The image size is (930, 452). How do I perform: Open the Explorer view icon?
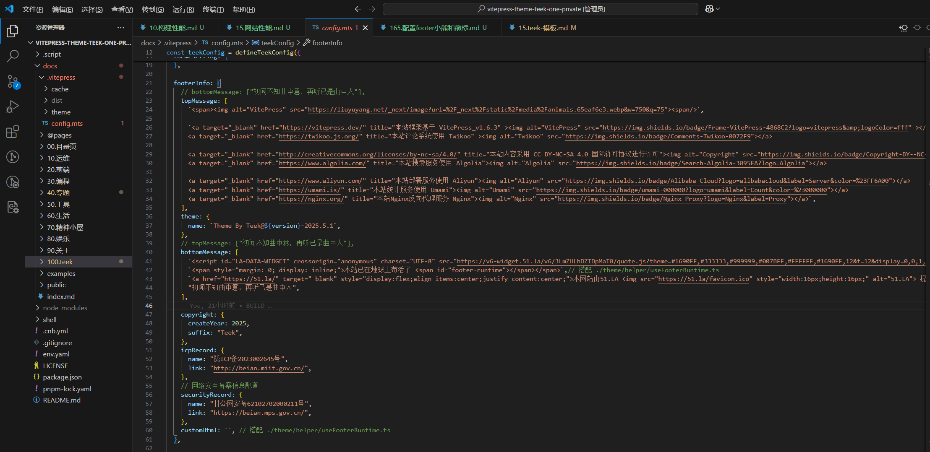tap(13, 31)
